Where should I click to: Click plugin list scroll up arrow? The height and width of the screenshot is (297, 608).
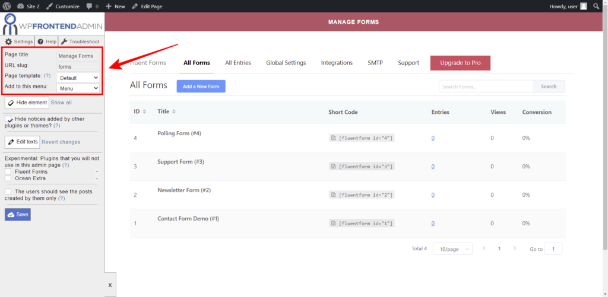tap(97, 171)
